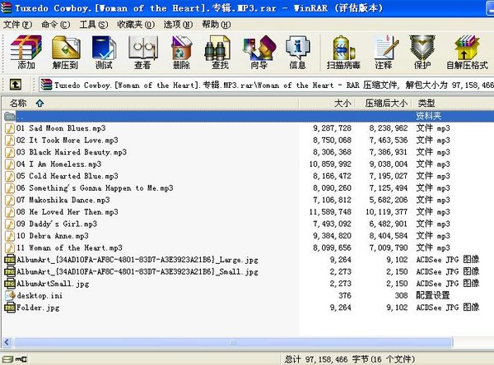This screenshot has width=494, height=365.
Task: Click the 查看 (View) toolbar icon
Action: point(143,52)
